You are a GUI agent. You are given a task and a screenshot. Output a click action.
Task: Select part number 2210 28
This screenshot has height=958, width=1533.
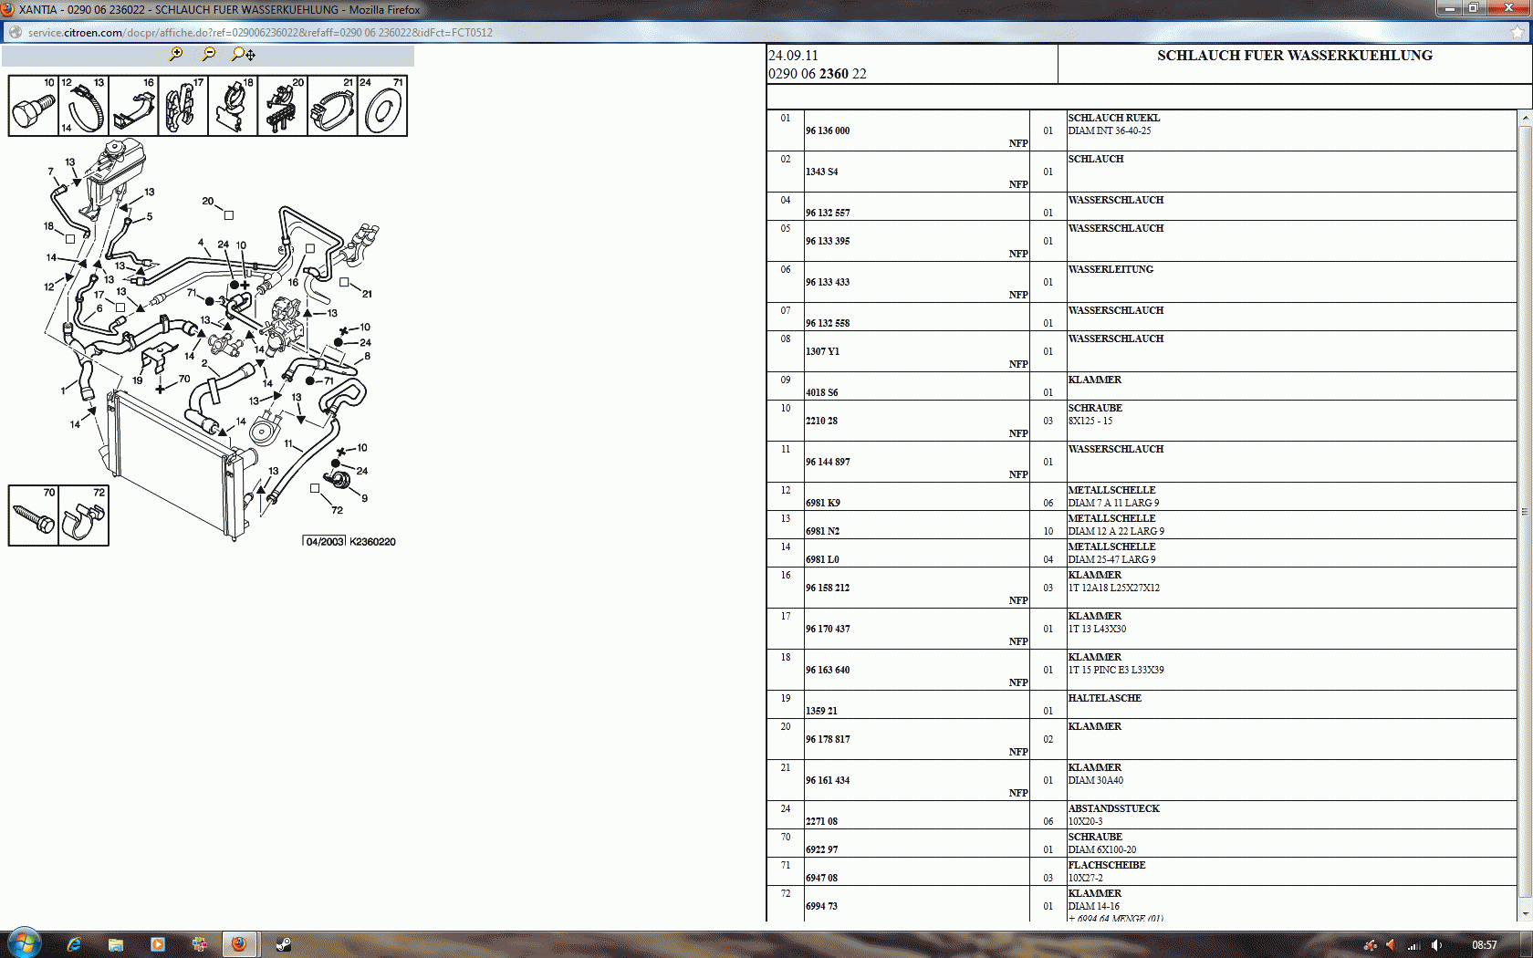pyautogui.click(x=821, y=421)
